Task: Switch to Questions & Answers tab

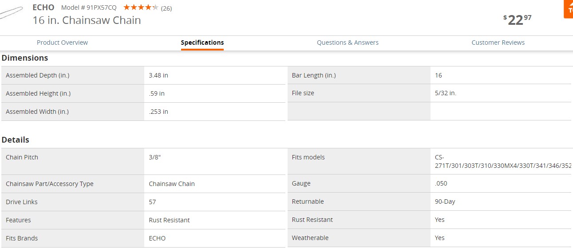Action: pyautogui.click(x=348, y=43)
